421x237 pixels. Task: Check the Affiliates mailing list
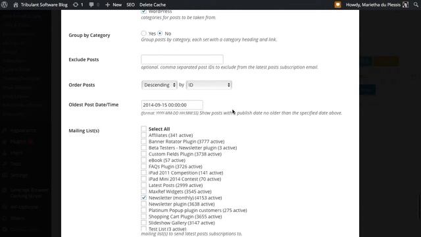tap(144, 135)
